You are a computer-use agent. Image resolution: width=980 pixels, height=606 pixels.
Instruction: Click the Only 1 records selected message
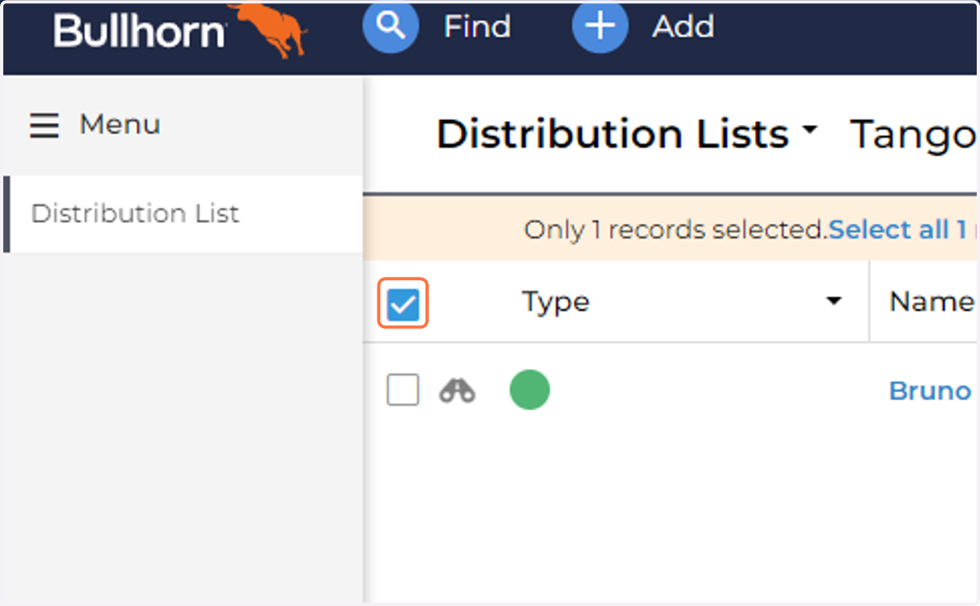click(676, 230)
